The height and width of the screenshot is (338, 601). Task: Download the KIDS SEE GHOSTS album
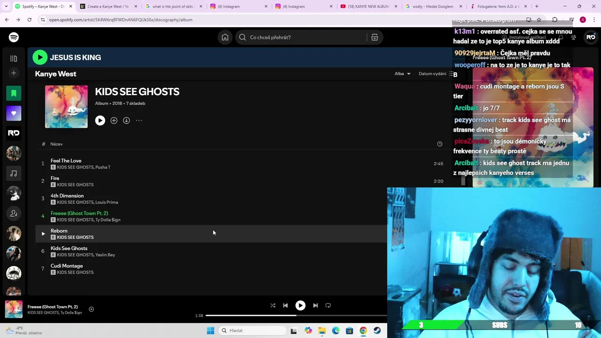(126, 121)
